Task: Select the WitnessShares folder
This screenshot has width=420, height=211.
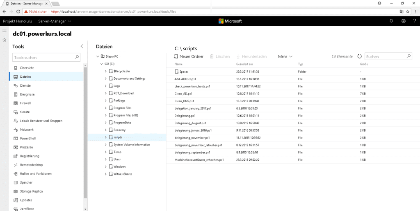Action: point(123,174)
